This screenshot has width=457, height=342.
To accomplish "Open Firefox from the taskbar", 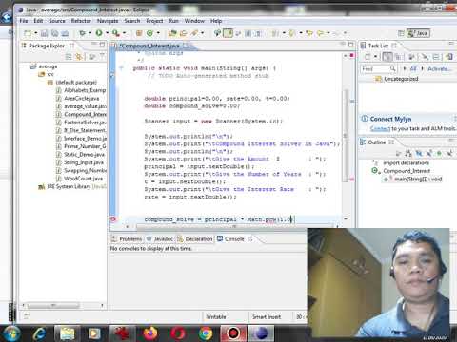I will point(150,333).
